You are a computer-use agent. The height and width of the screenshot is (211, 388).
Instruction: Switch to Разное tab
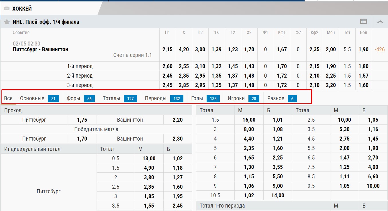(x=282, y=98)
